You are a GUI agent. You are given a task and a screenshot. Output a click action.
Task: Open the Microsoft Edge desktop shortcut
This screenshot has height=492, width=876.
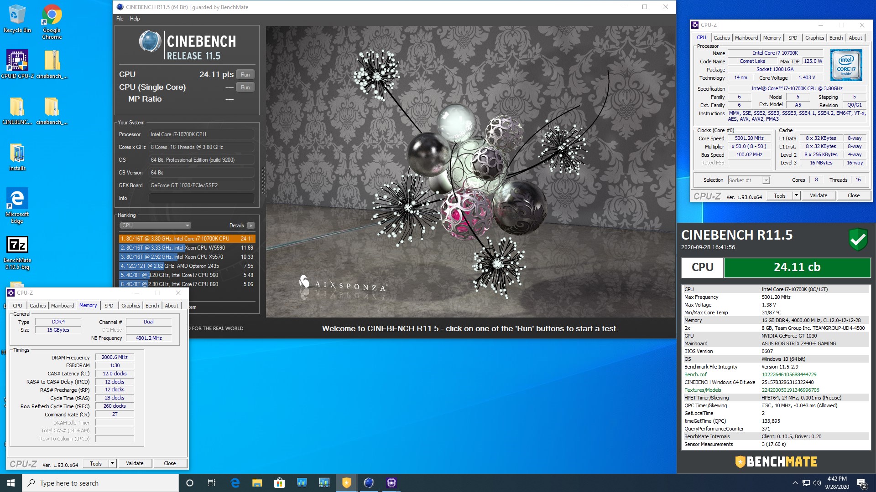click(x=17, y=205)
